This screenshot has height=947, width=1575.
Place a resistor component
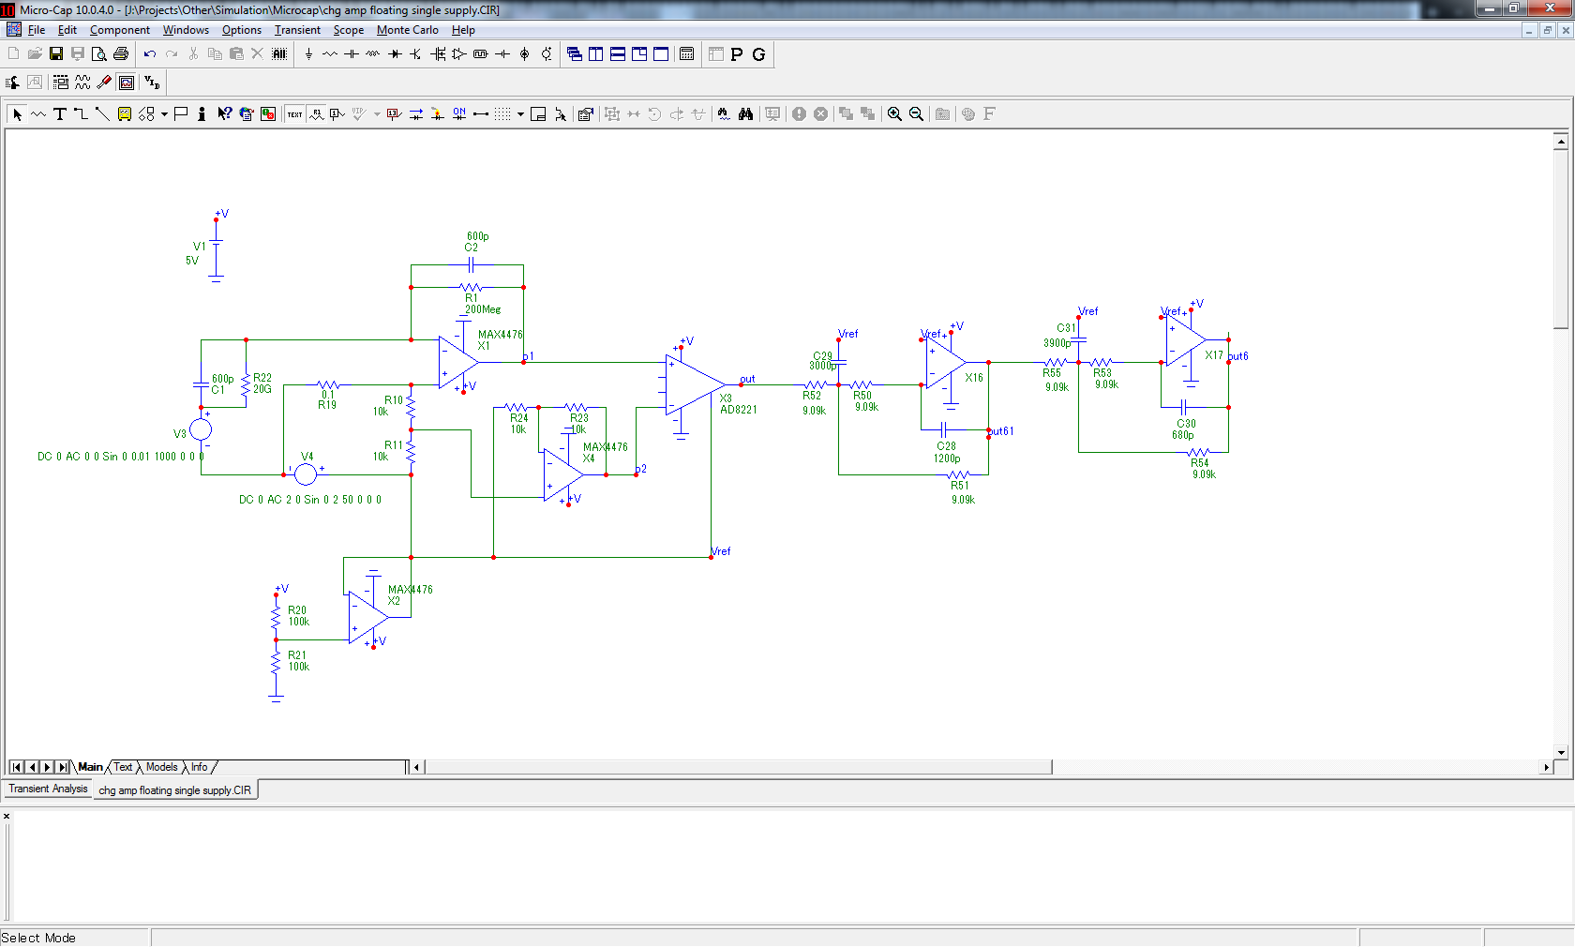[x=330, y=54]
